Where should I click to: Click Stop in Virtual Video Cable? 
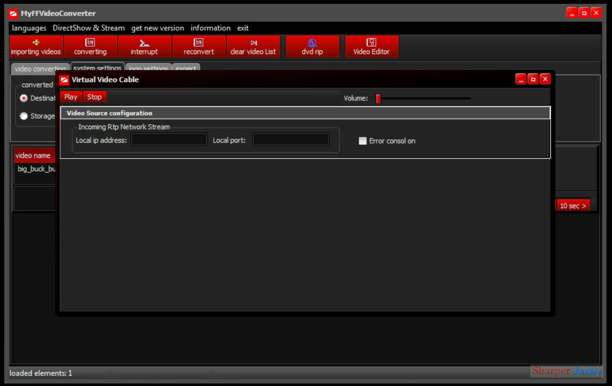click(94, 97)
